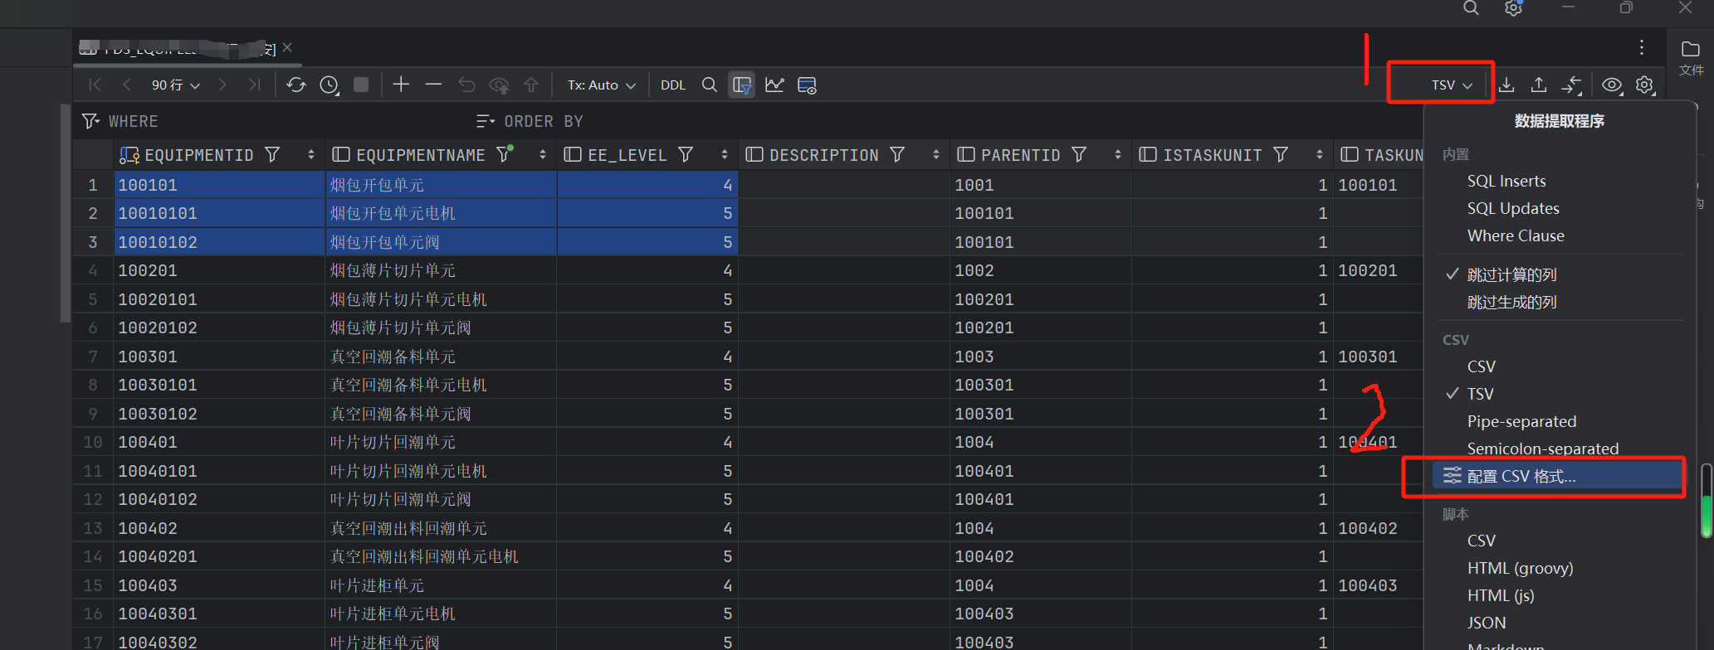Image resolution: width=1714 pixels, height=650 pixels.
Task: Sort by ISTASKUNIT column arrows
Action: coord(1320,154)
